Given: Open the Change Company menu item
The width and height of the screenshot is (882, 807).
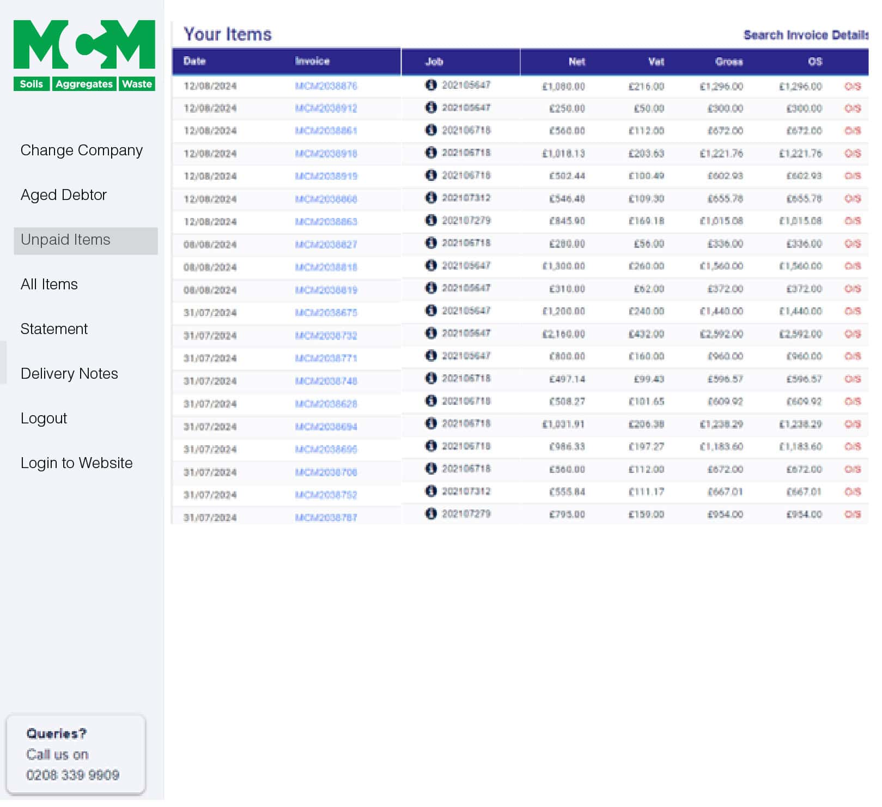Looking at the screenshot, I should click(x=82, y=151).
